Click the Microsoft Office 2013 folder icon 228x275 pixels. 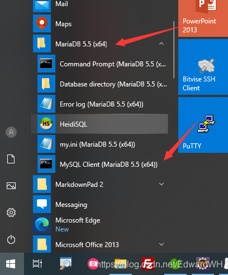point(42,244)
